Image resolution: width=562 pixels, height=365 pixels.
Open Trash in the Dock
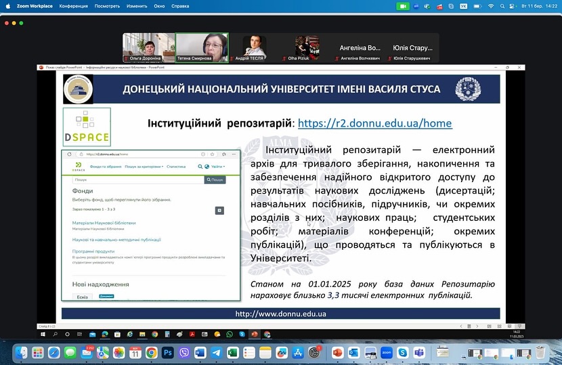pos(540,353)
